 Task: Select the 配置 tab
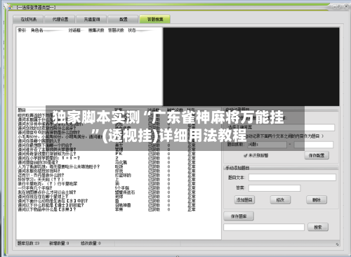point(123,19)
